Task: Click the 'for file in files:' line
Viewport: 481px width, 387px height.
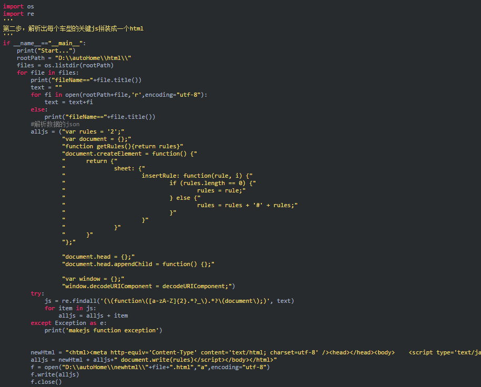Action: [x=47, y=73]
